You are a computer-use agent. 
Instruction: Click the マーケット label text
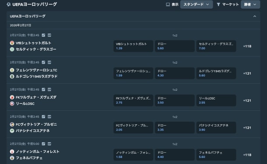point(230,4)
